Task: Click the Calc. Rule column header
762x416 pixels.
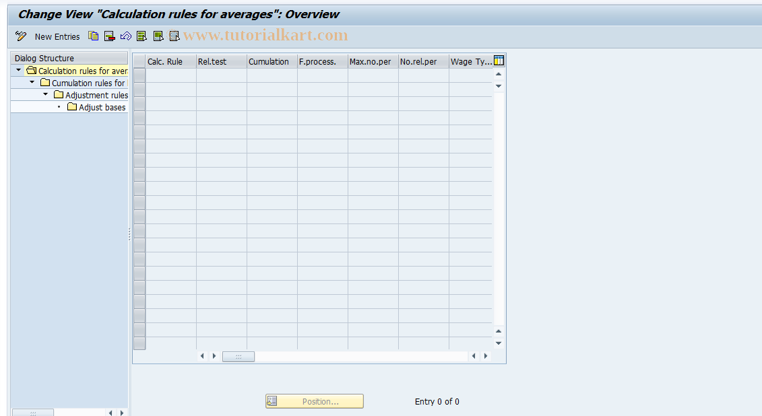Action: 171,62
